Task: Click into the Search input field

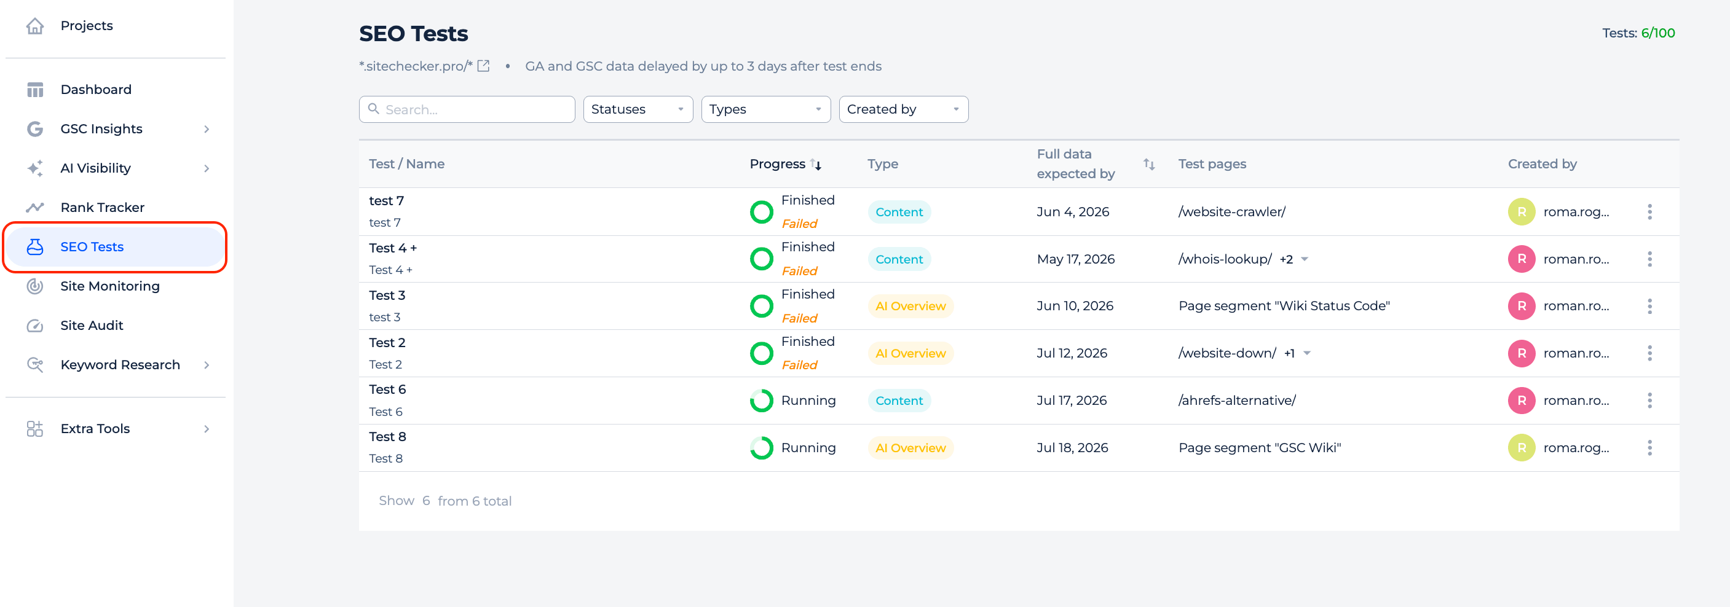Action: pos(467,109)
